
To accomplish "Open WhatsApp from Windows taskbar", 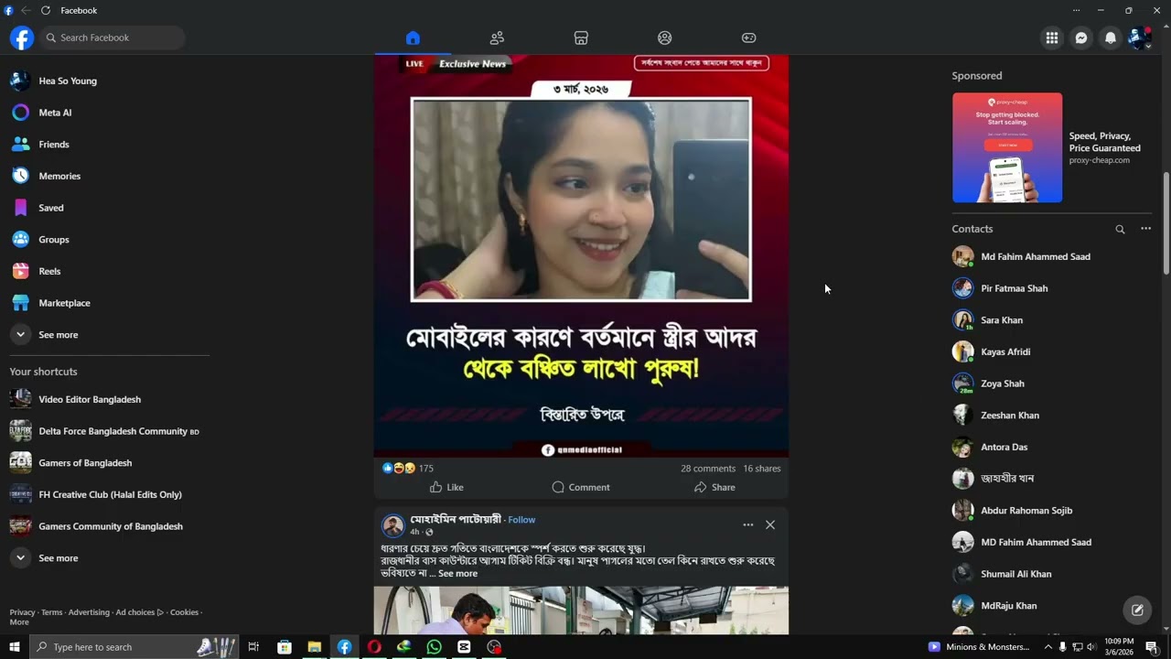I will point(434,647).
